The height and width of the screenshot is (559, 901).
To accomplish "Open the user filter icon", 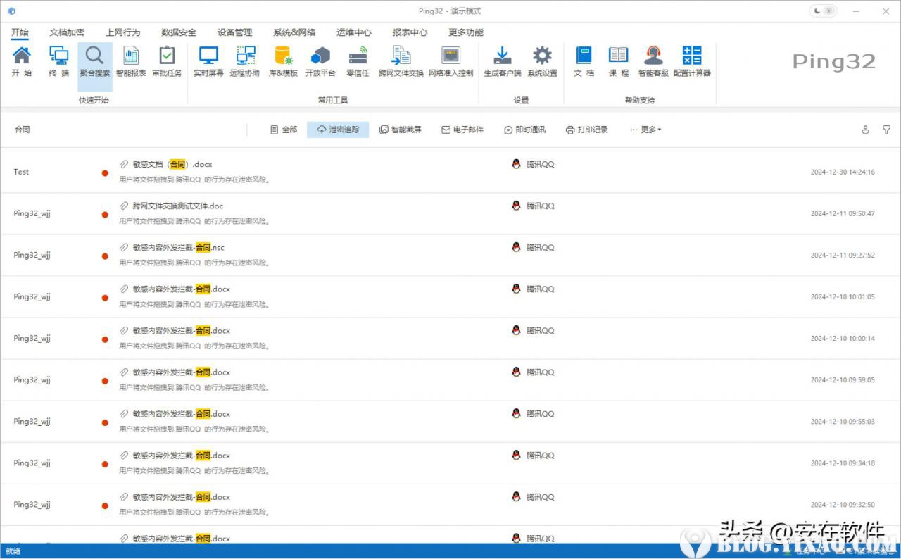I will pos(865,130).
